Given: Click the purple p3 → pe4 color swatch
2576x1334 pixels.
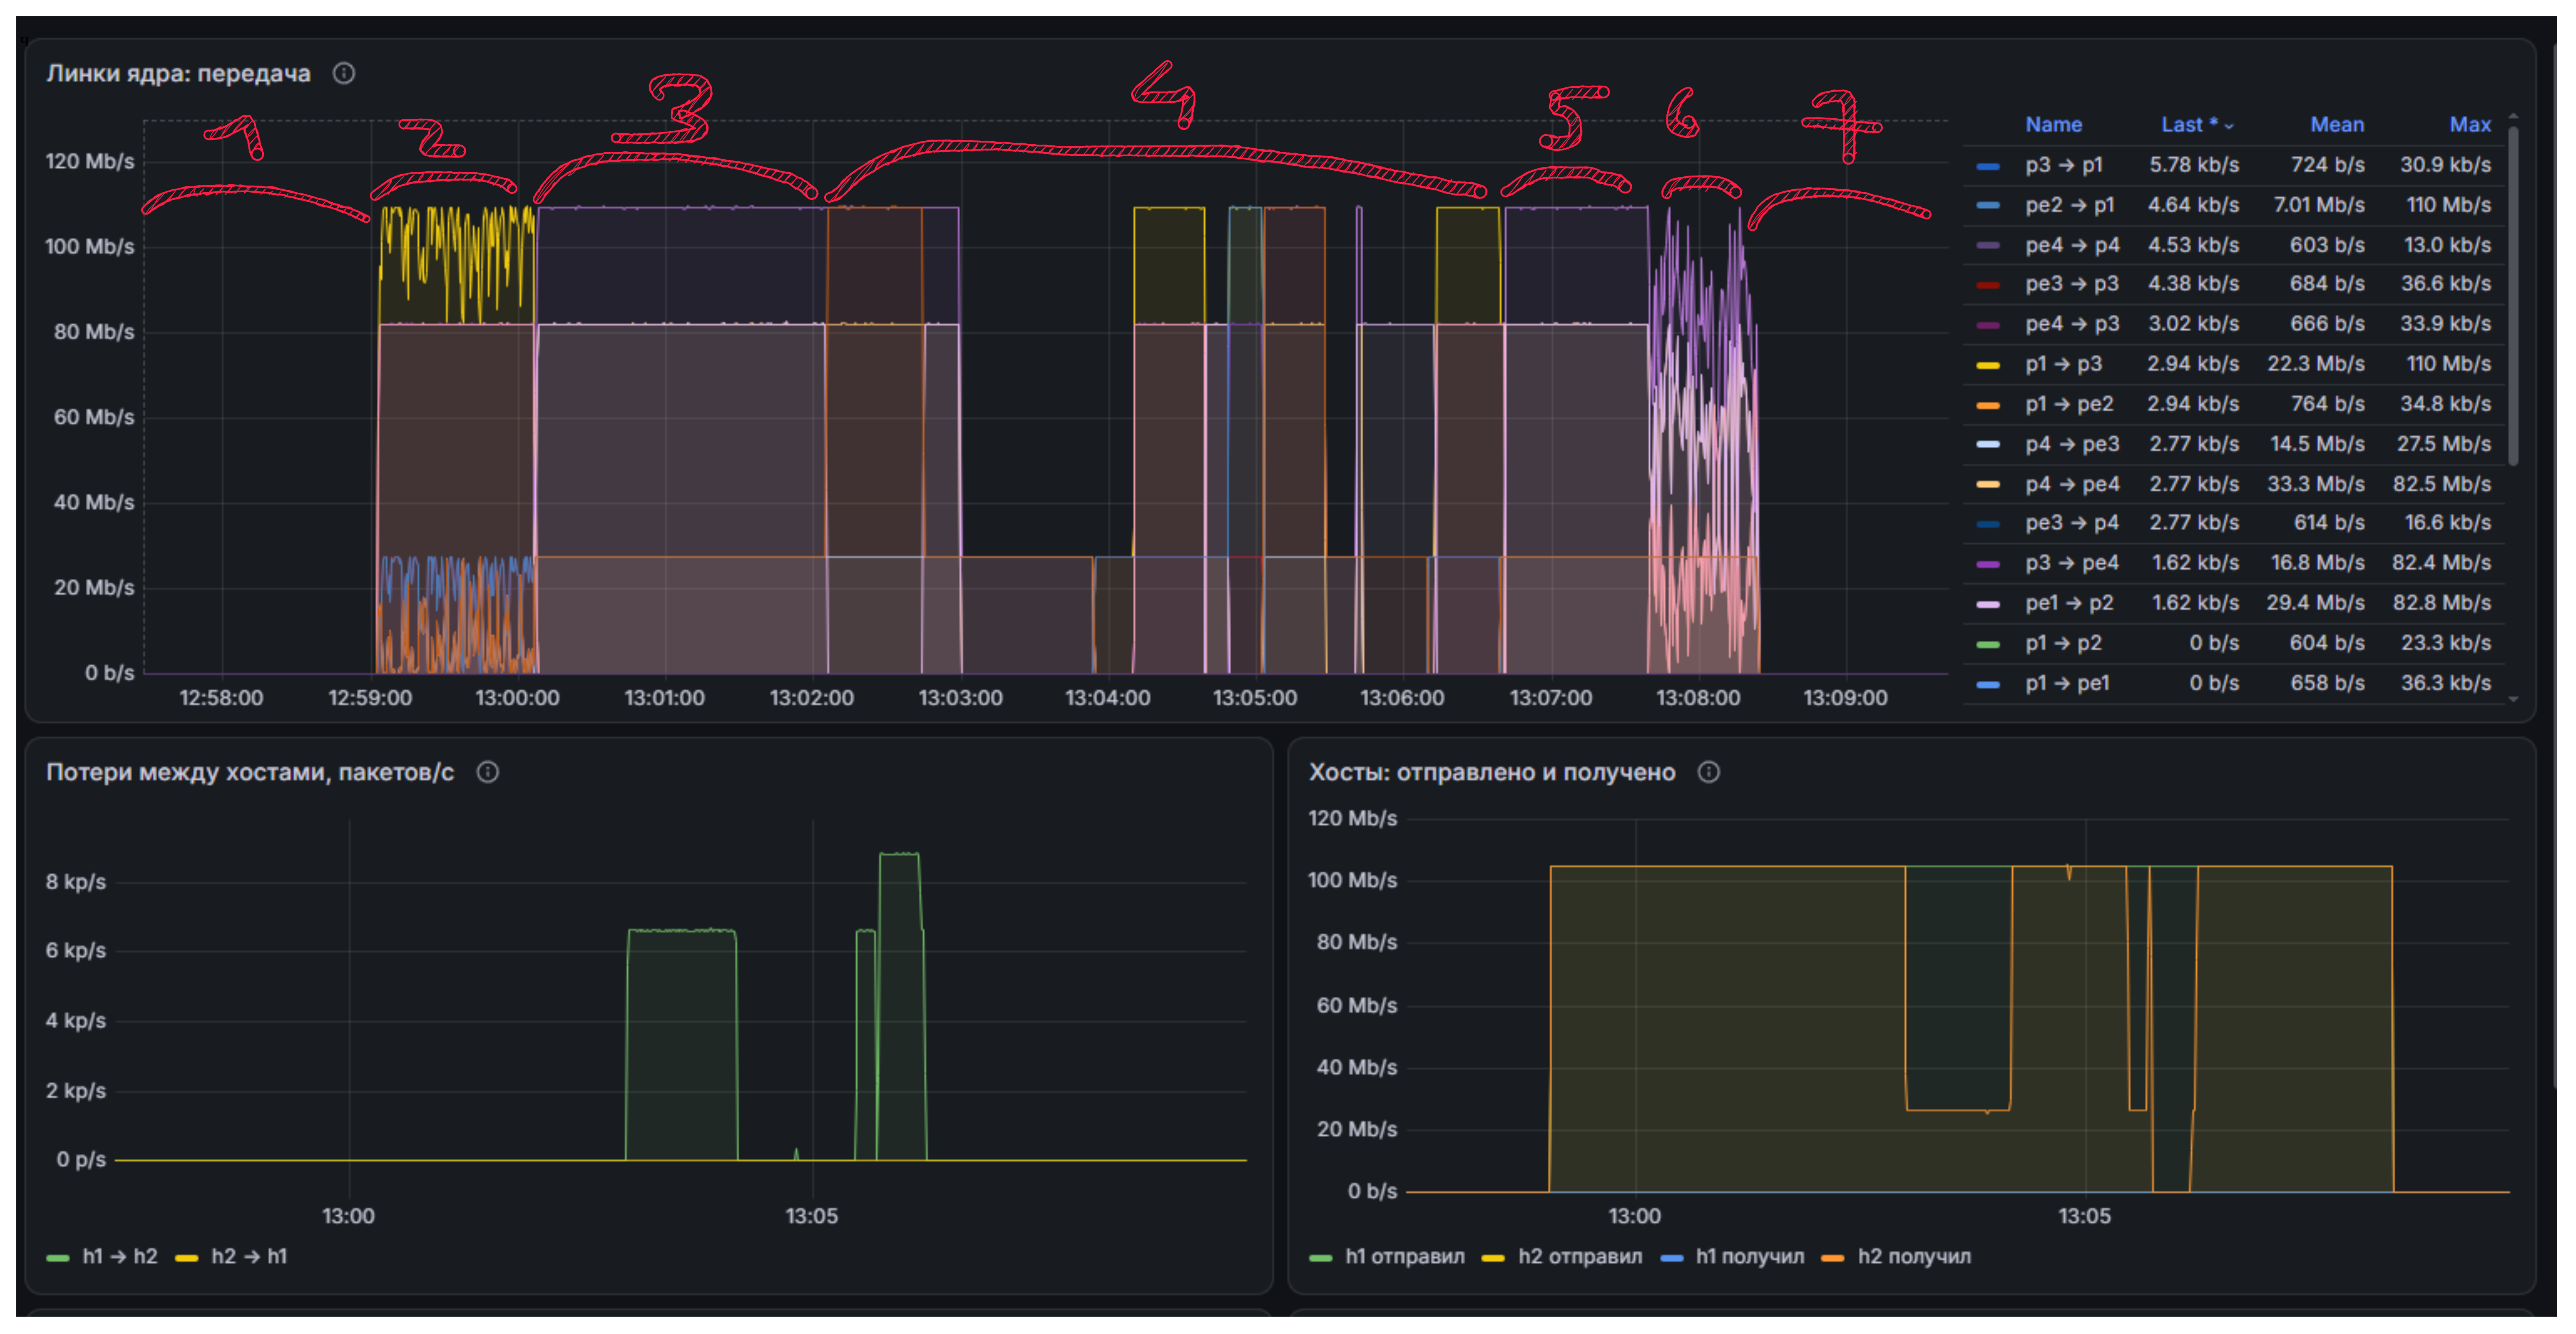Looking at the screenshot, I should 1988,564.
